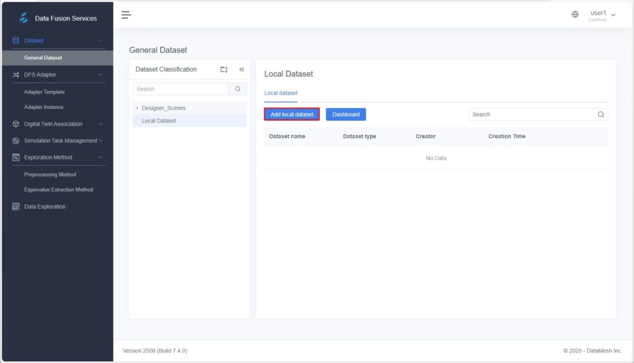Open the language globe icon

[575, 15]
